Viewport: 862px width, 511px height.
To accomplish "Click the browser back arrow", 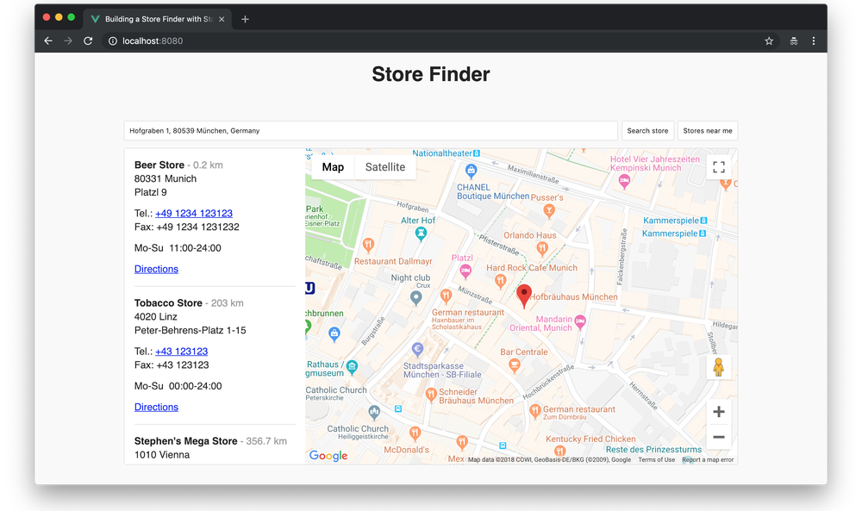I will click(48, 41).
